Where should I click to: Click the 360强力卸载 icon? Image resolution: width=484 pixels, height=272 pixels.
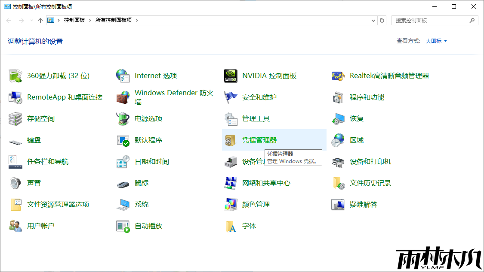pos(15,76)
